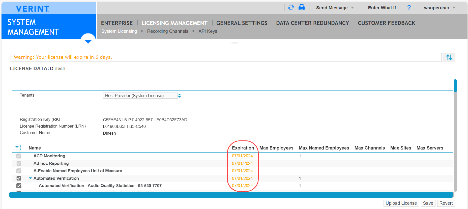
Task: Click the printer icon
Action: [301, 8]
